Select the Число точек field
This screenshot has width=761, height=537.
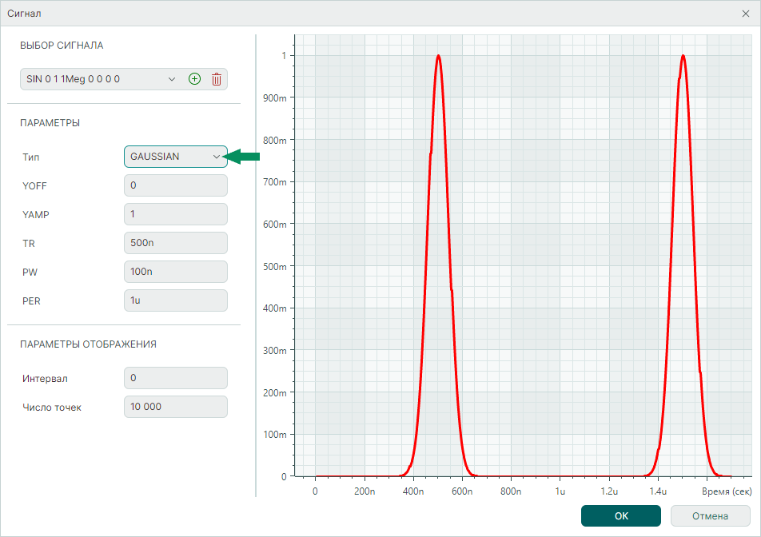176,407
